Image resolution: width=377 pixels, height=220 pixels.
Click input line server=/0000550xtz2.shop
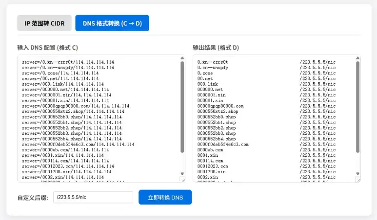73,111
